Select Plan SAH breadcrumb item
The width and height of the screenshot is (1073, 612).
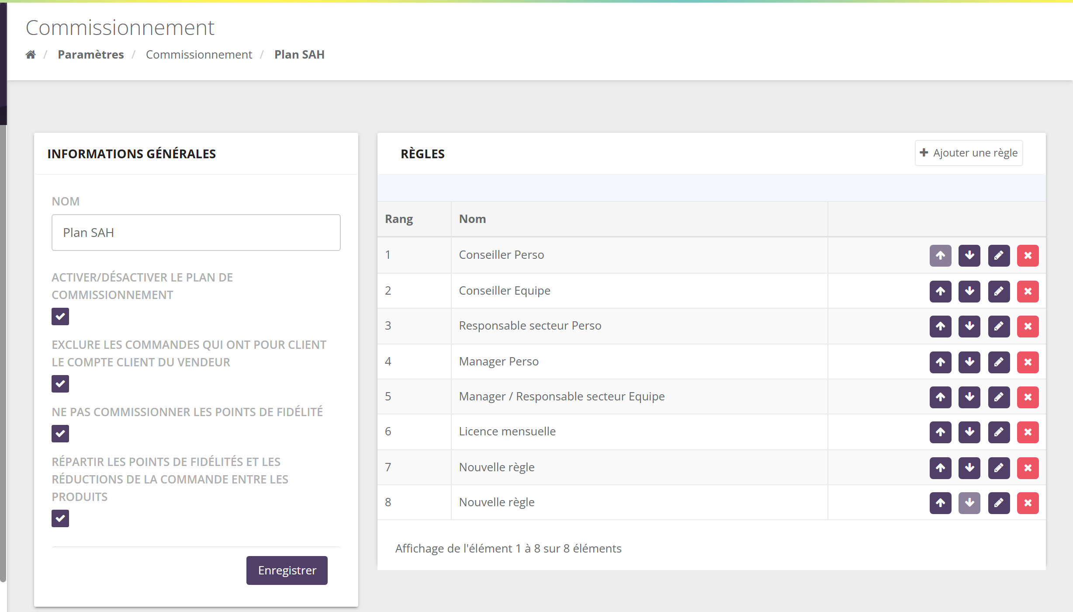click(x=299, y=55)
